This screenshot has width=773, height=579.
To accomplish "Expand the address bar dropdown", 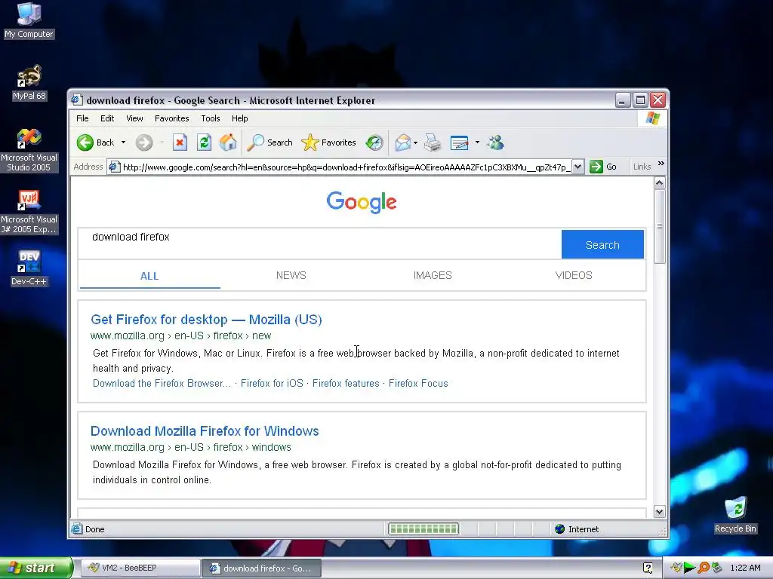I will tap(578, 167).
